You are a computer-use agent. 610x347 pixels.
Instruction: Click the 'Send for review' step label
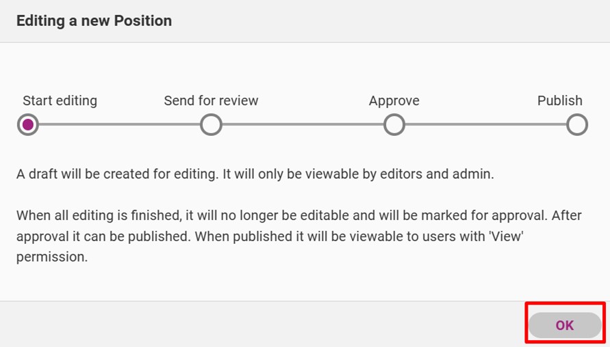click(x=211, y=100)
